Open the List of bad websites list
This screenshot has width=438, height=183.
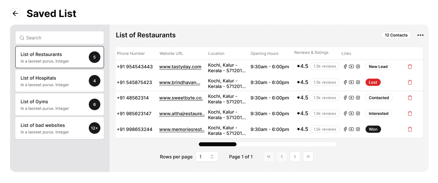60,128
